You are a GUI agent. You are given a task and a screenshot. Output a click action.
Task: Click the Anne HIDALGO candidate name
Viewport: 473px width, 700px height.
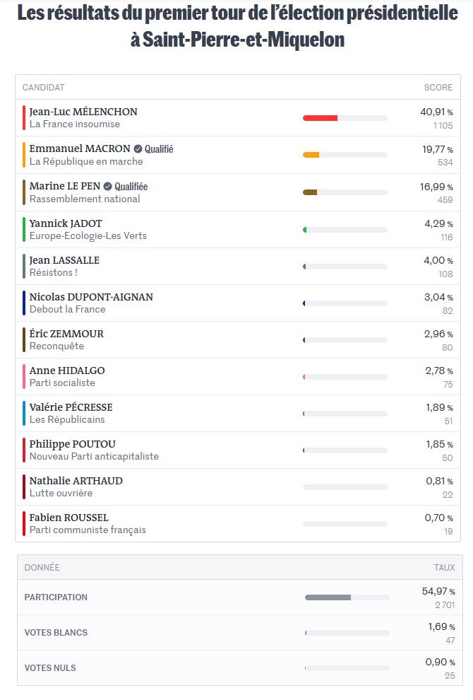pyautogui.click(x=67, y=371)
